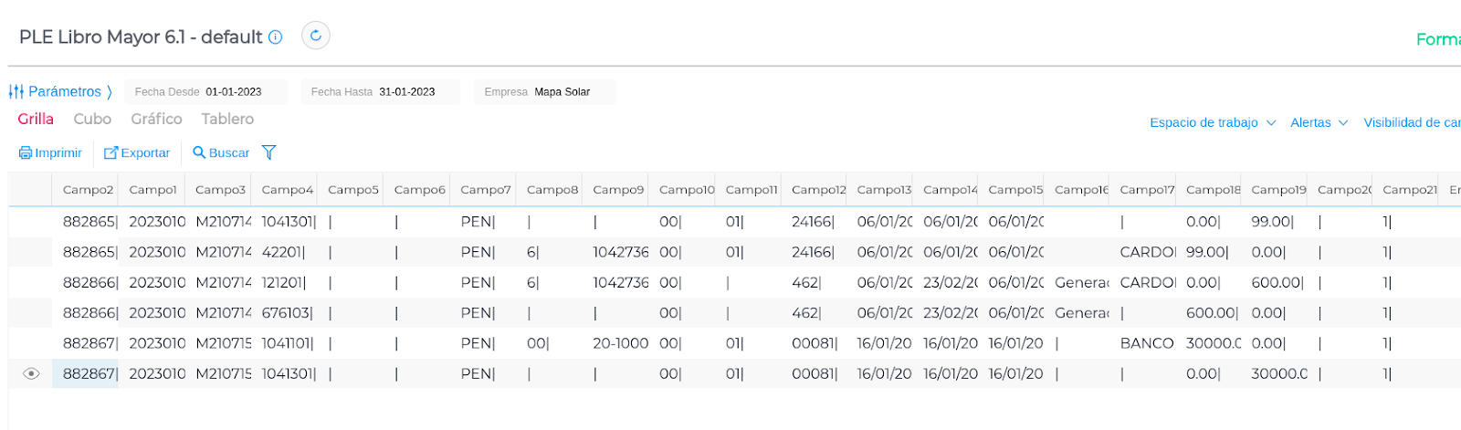
Task: Click the Visibilidad de campos link
Action: tap(1412, 122)
